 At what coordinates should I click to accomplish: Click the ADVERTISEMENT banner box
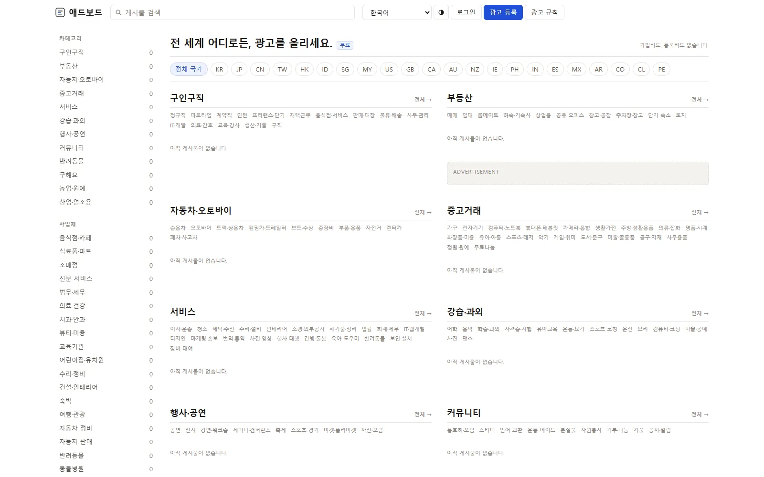[578, 173]
